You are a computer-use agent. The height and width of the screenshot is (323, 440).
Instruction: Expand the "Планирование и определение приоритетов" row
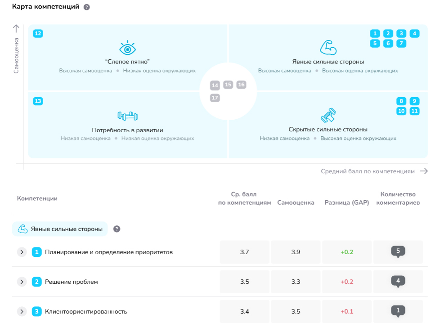(22, 252)
